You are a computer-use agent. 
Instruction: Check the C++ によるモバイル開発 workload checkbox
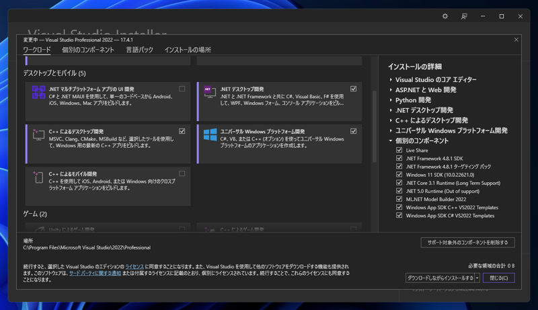pos(182,173)
